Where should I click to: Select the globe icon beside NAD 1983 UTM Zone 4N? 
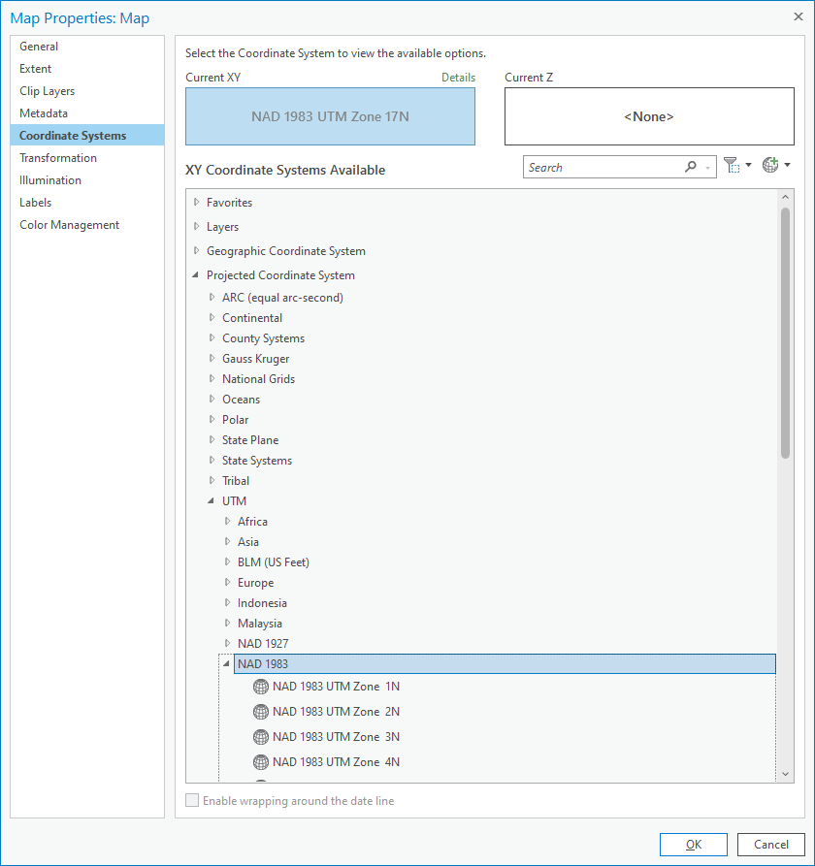pyautogui.click(x=260, y=761)
